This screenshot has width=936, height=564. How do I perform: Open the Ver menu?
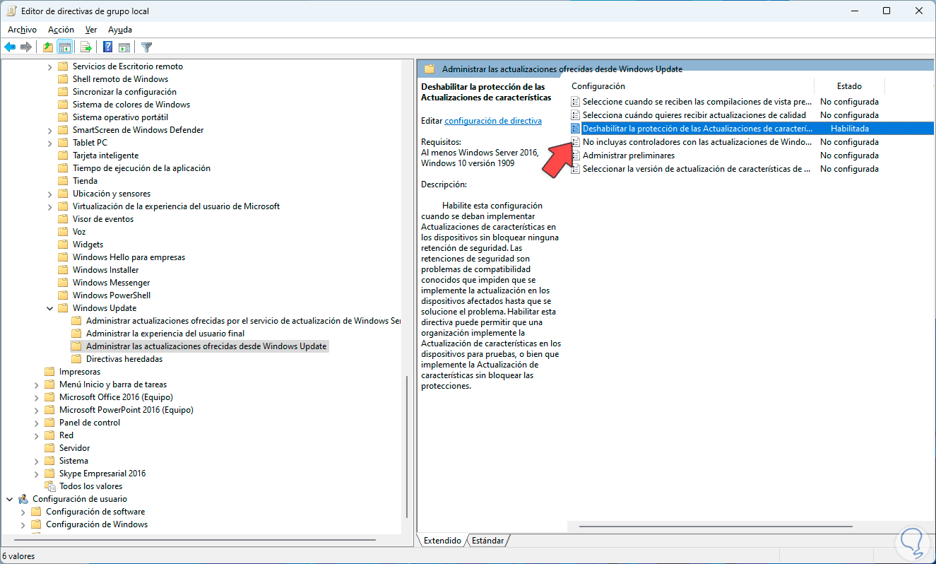click(91, 30)
